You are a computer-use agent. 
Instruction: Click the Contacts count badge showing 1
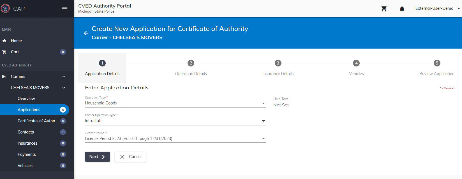(x=63, y=132)
